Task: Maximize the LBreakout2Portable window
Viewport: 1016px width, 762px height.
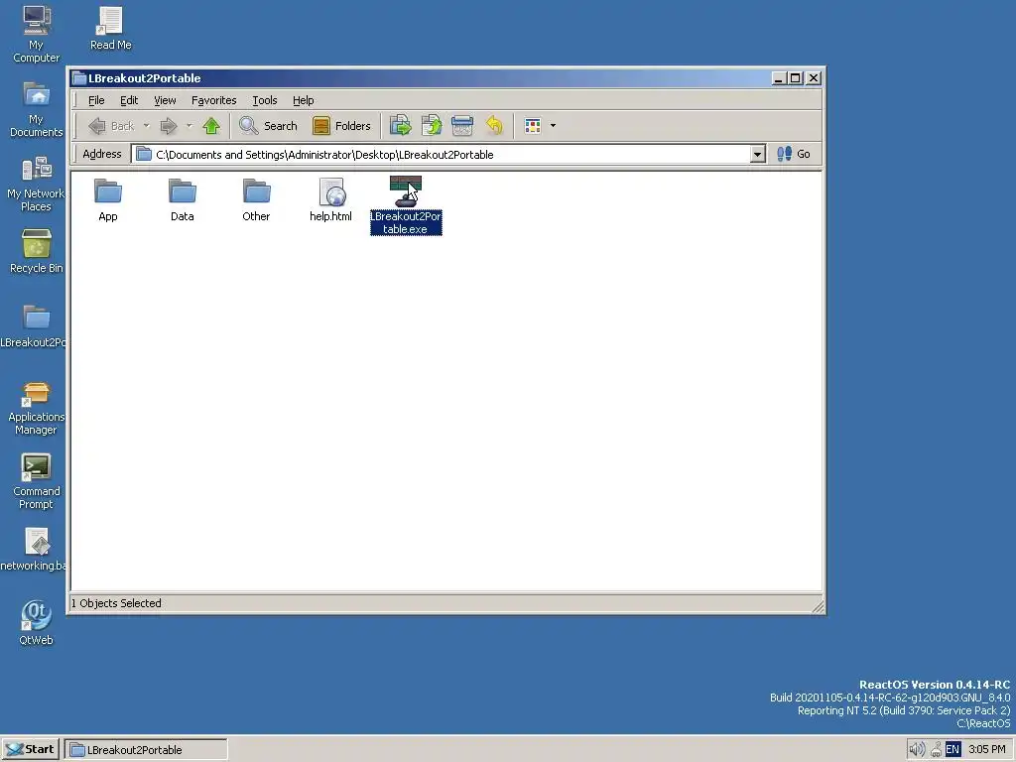Action: [796, 78]
